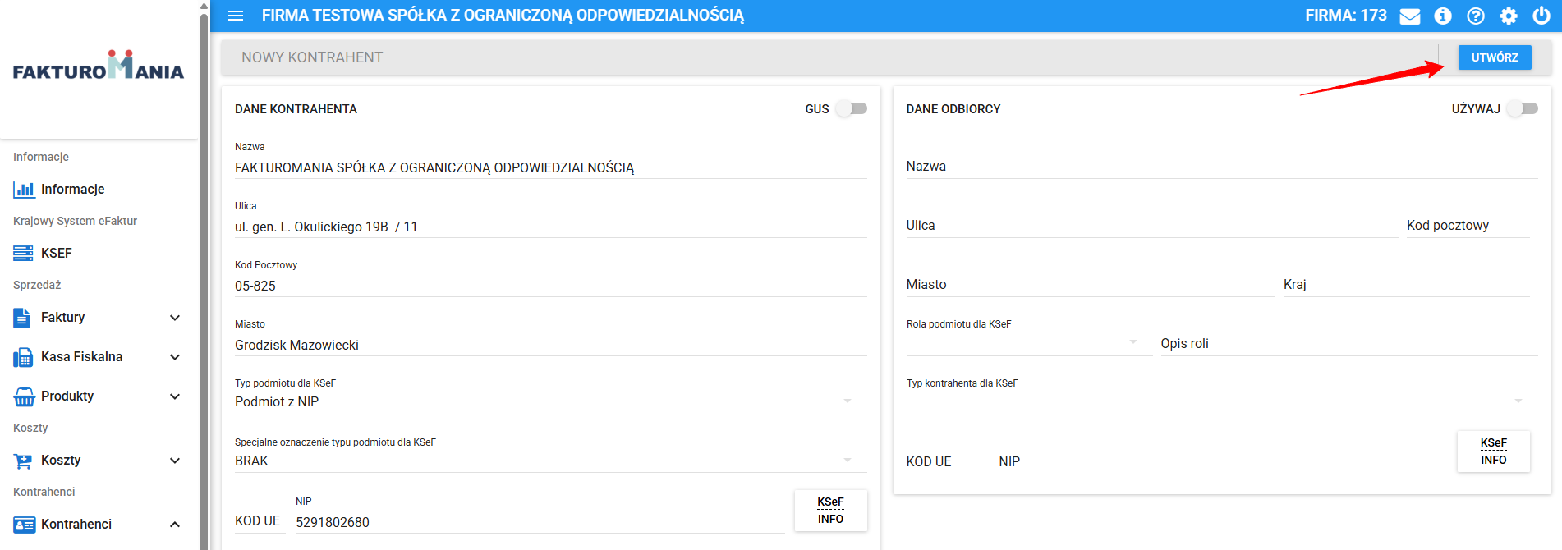Click the Produkty basket icon
This screenshot has height=550, width=1562.
coord(24,396)
